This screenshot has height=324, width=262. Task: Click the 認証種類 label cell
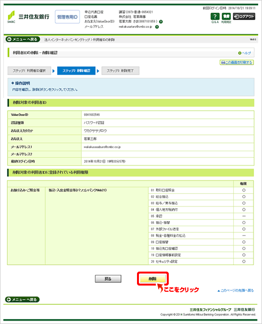[x=44, y=123]
